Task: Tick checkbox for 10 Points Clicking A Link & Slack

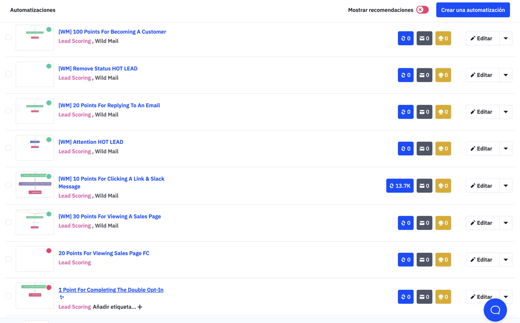Action: click(9, 185)
